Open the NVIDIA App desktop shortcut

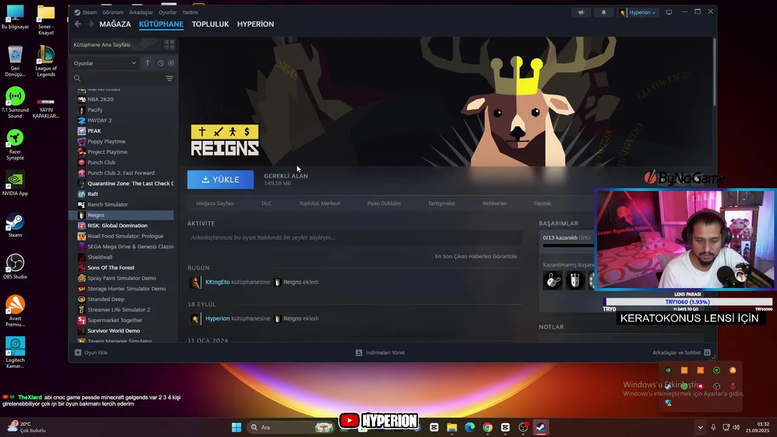click(x=15, y=183)
